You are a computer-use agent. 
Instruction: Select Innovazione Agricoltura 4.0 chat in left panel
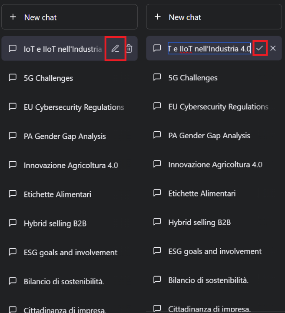70,165
